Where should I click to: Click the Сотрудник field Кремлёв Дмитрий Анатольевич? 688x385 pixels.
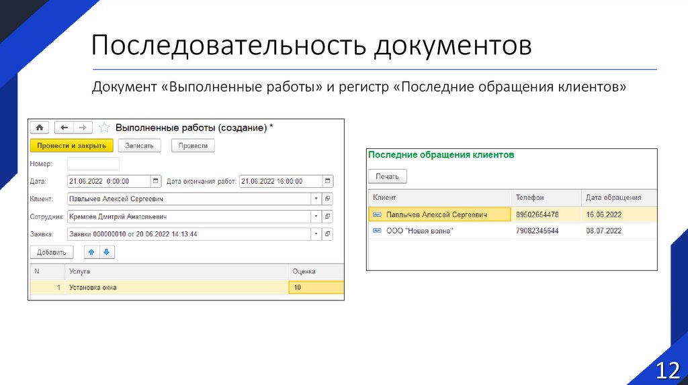click(189, 217)
